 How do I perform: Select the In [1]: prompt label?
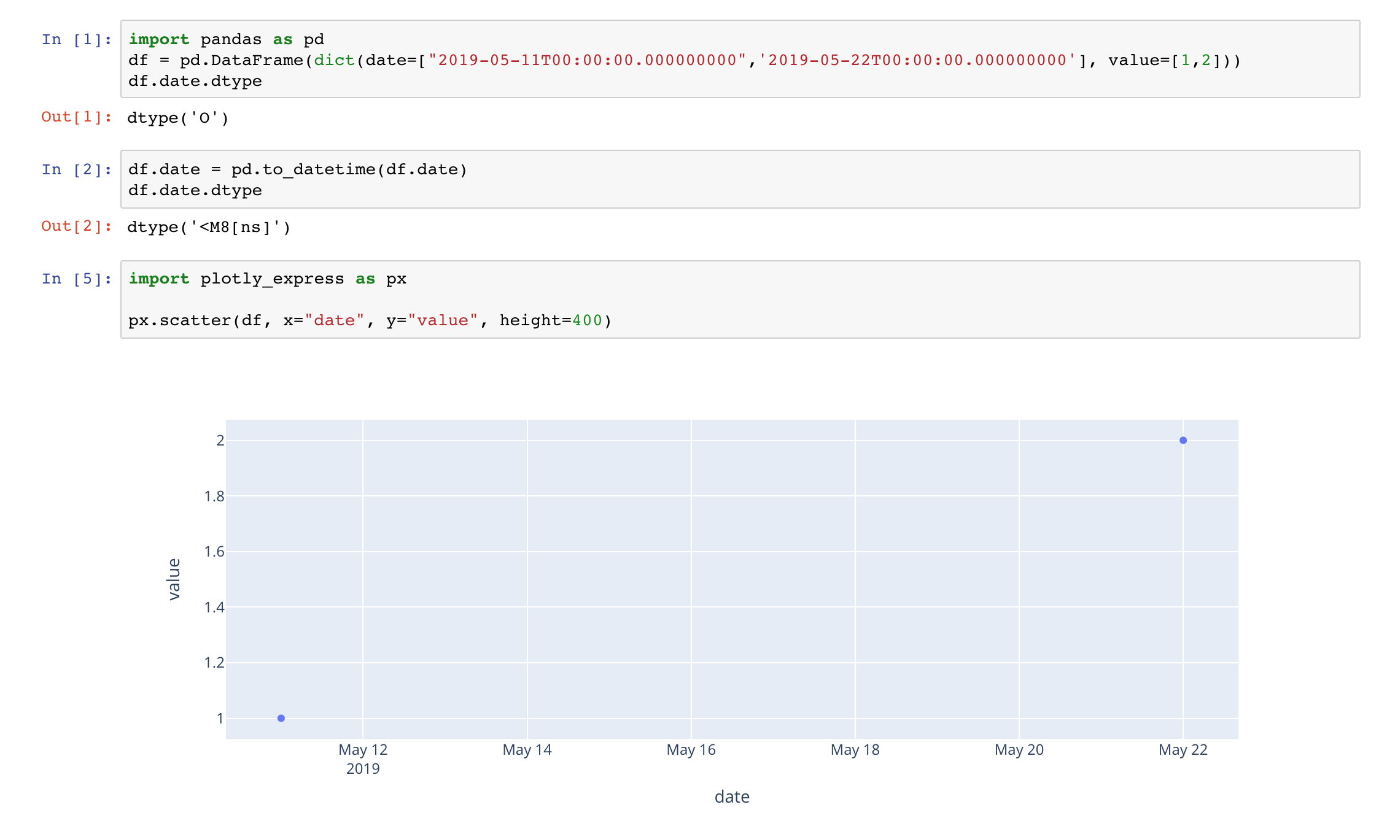point(77,40)
